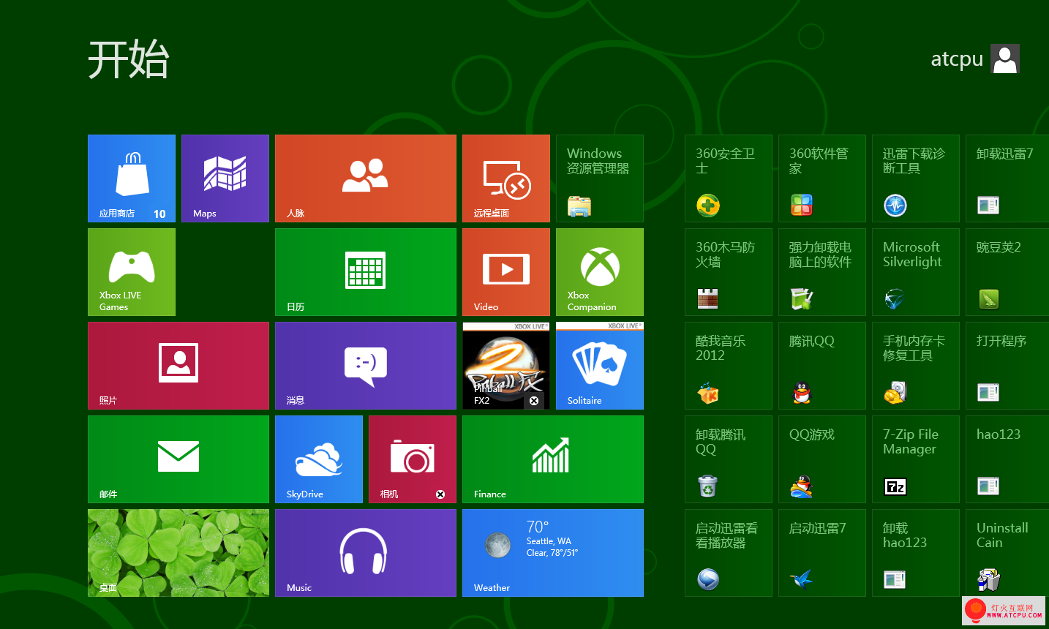Open the Seattle Weather tile

pyautogui.click(x=552, y=552)
